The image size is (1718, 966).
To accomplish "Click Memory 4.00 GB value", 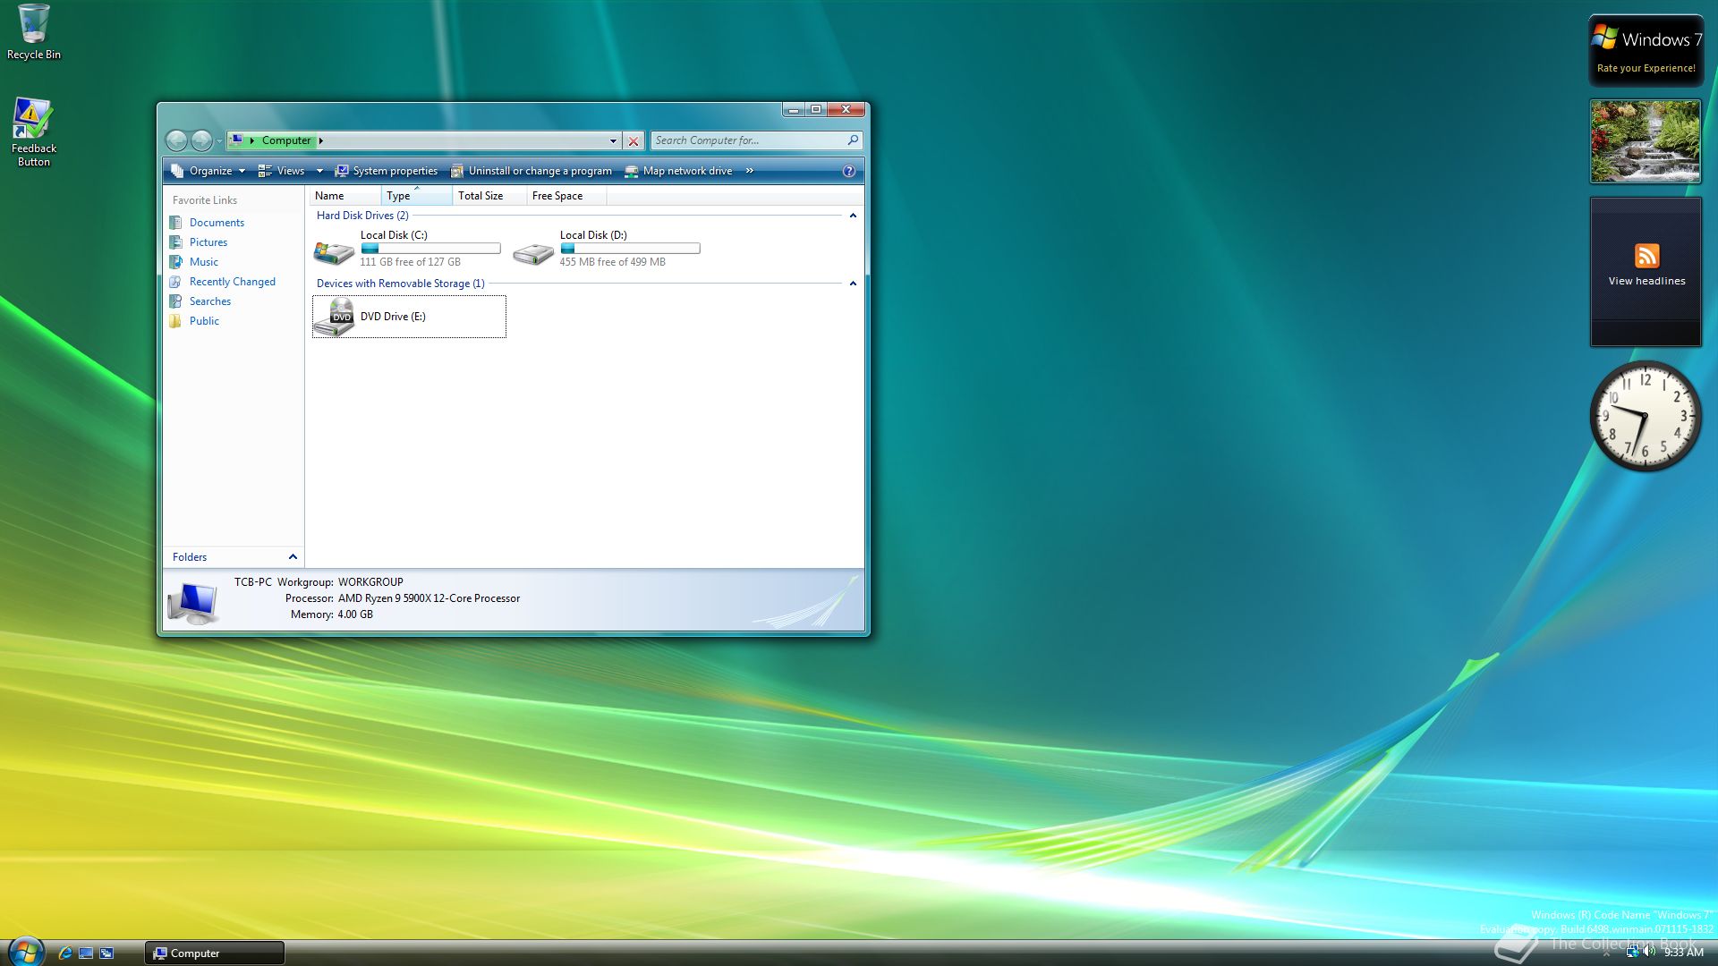I will 355,614.
